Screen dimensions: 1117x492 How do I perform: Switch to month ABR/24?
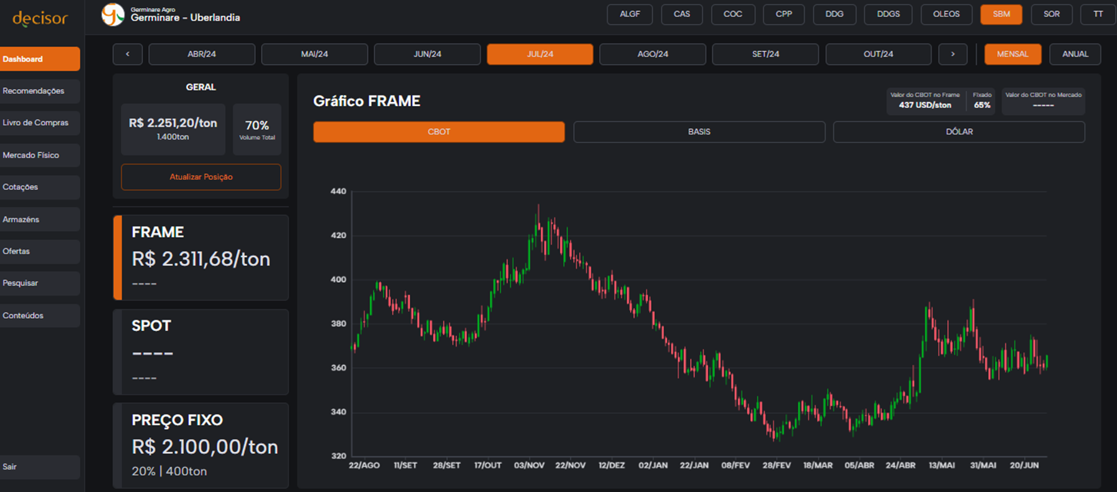point(202,54)
